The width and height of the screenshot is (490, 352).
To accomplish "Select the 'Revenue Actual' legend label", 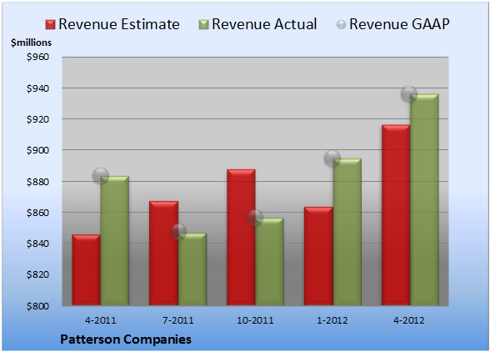I will click(x=264, y=24).
